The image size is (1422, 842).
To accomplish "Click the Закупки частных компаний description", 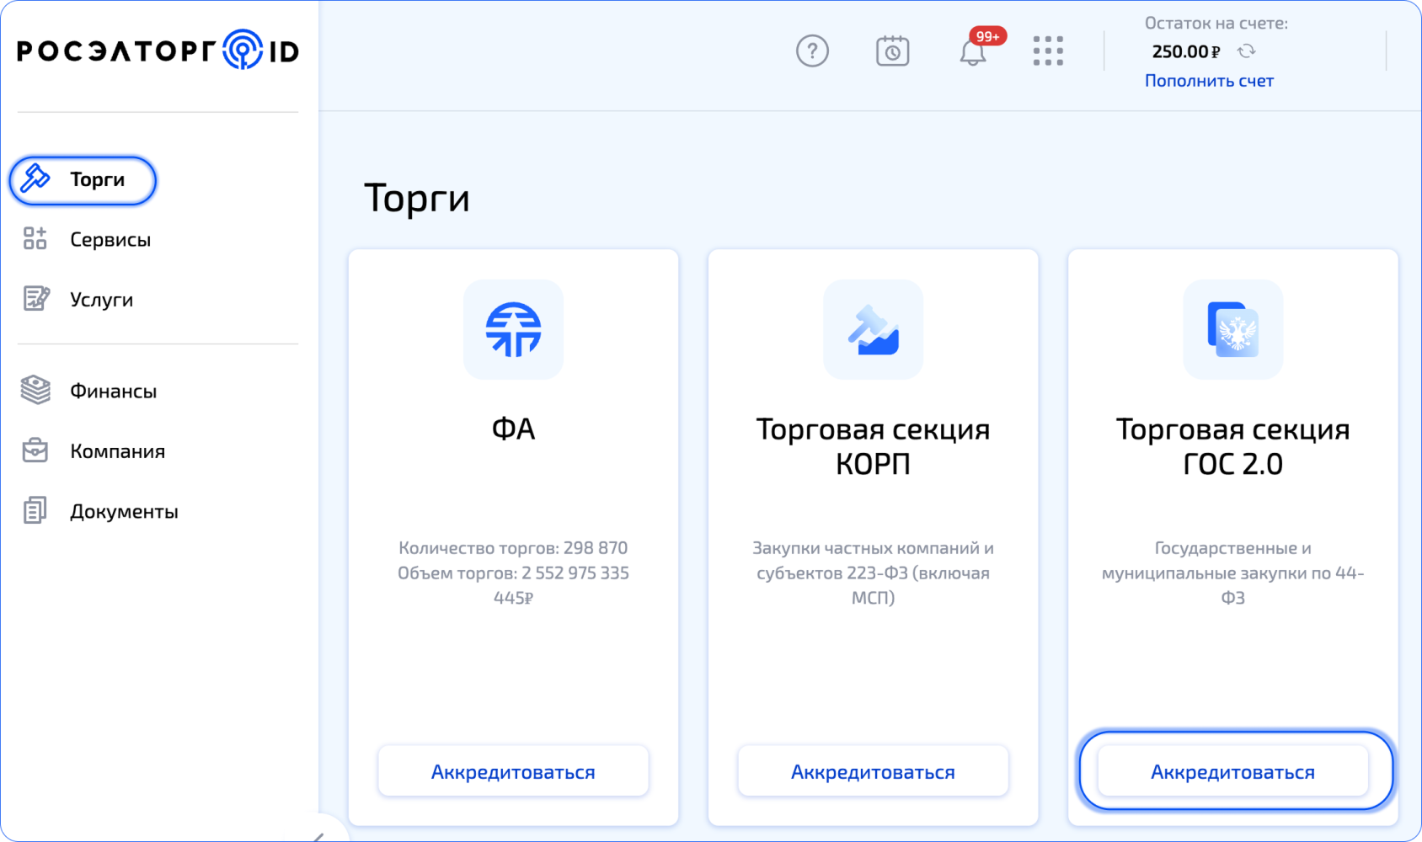I will click(873, 573).
